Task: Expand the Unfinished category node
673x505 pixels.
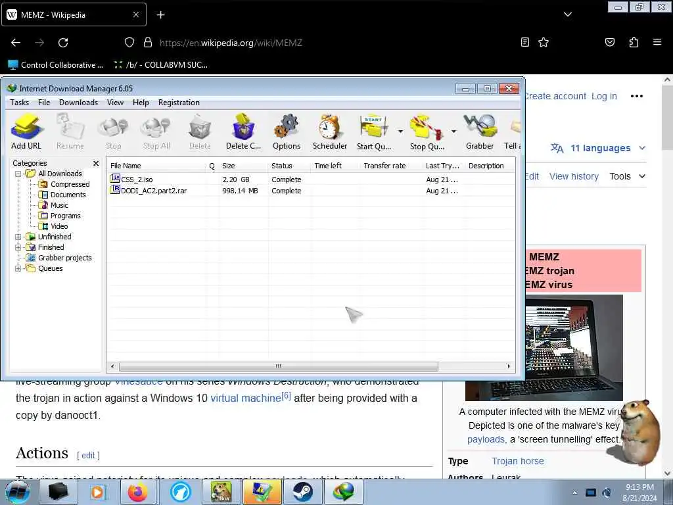Action: 18,237
